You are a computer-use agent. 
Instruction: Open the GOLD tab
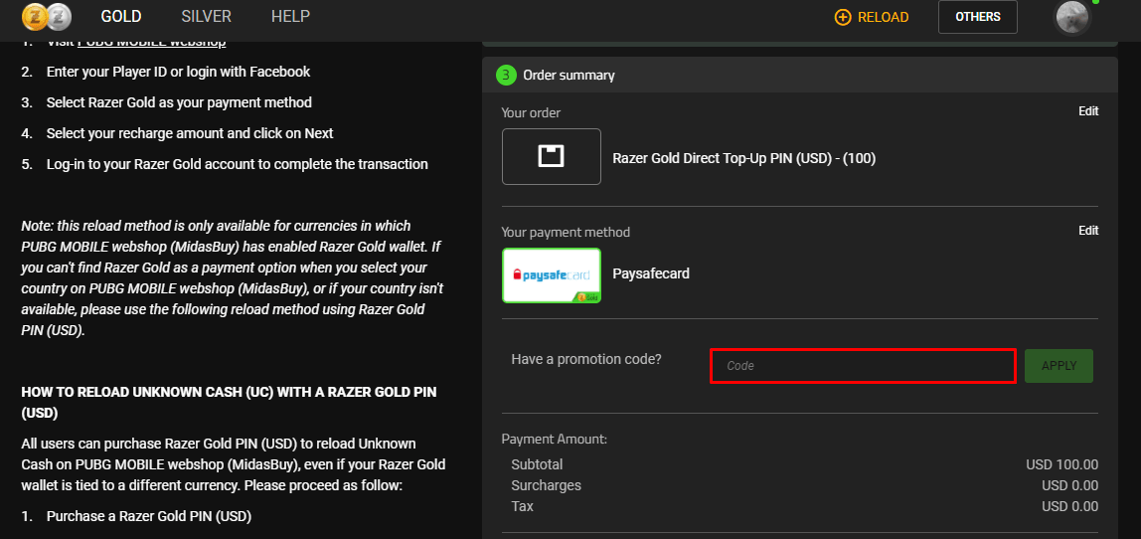pos(121,16)
